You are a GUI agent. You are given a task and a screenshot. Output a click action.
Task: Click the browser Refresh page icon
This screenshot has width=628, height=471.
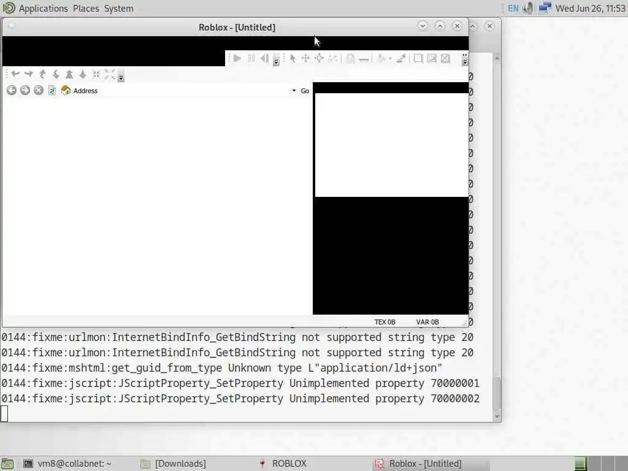point(52,91)
